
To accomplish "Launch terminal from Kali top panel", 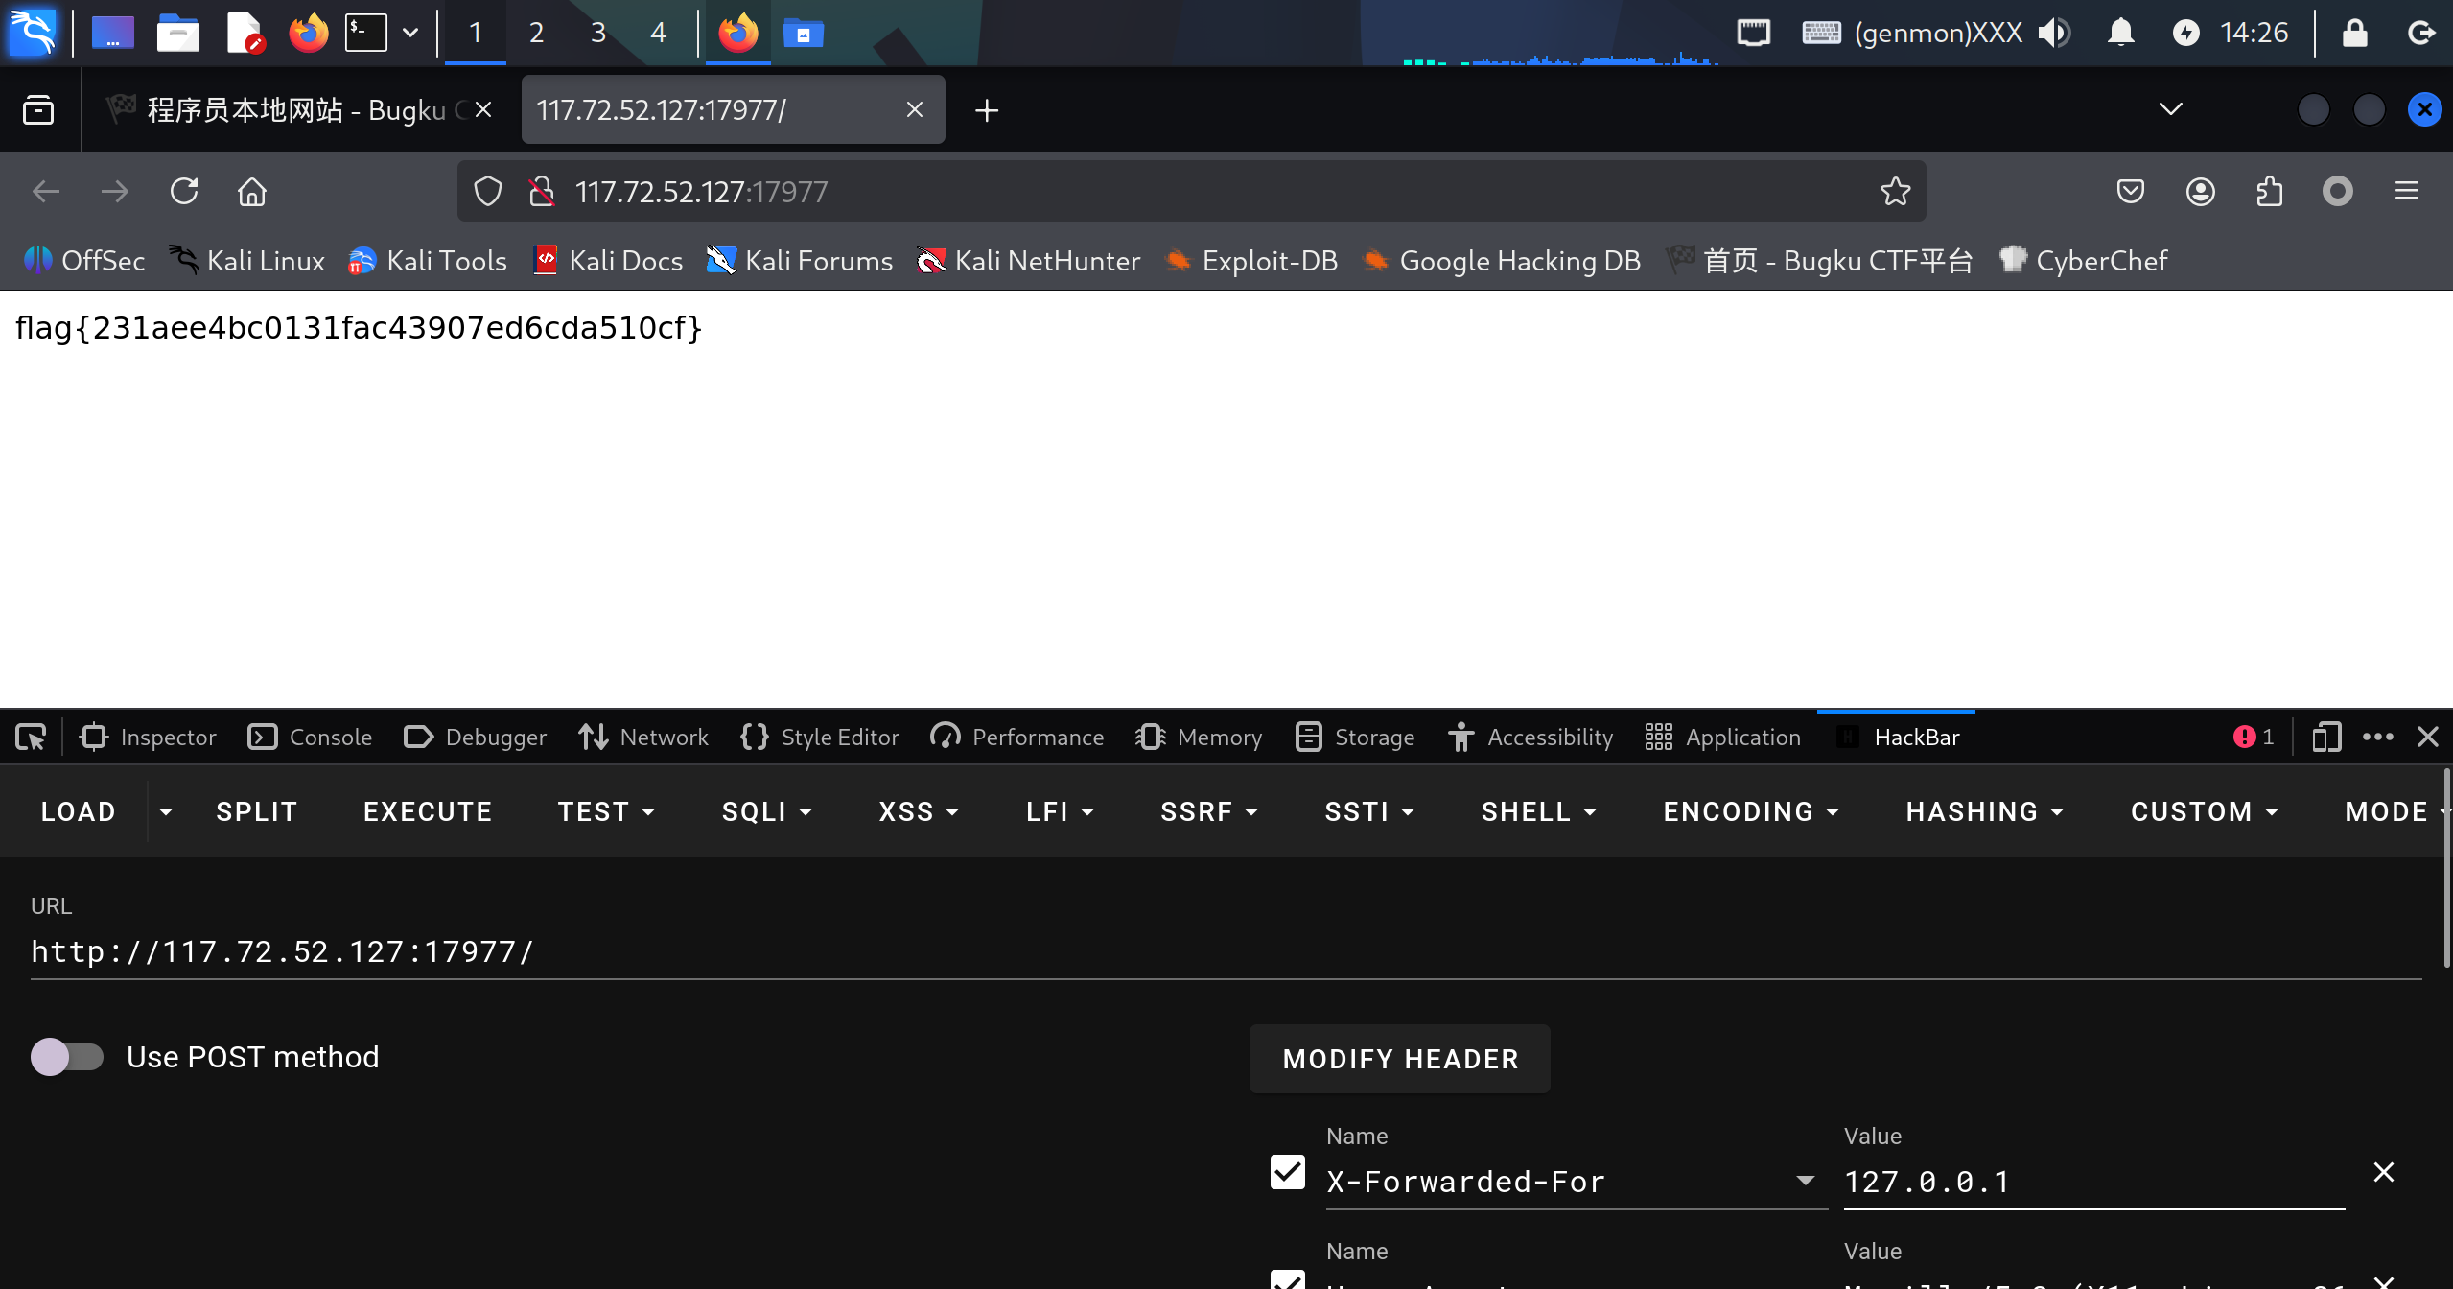I will click(365, 33).
